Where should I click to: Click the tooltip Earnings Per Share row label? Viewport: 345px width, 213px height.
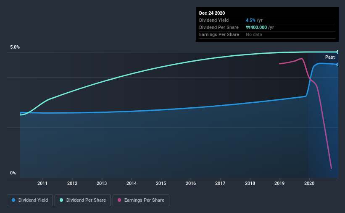219,34
